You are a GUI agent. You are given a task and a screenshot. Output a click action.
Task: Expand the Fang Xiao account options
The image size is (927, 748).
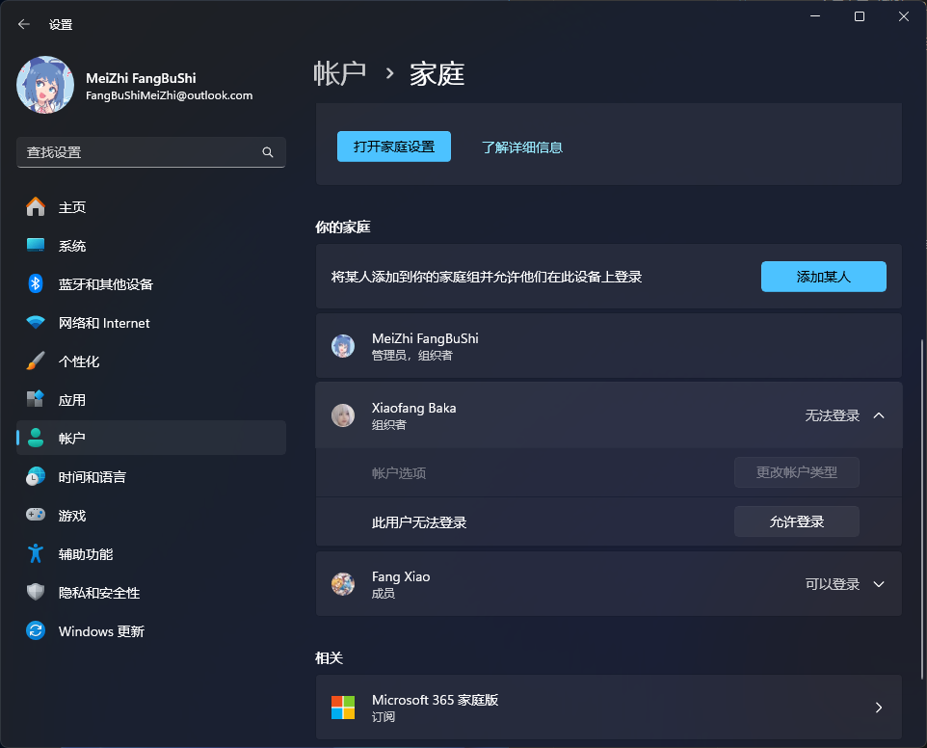click(878, 584)
